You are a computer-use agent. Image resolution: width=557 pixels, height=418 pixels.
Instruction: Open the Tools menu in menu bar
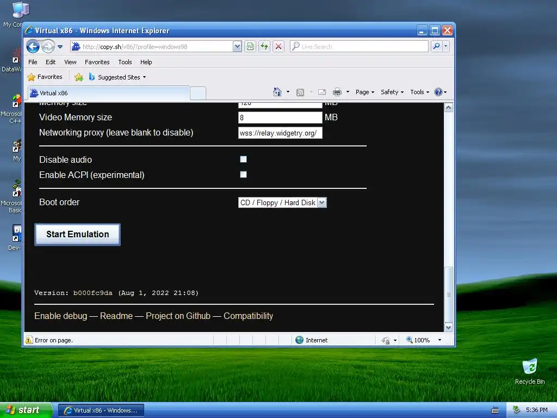click(125, 62)
